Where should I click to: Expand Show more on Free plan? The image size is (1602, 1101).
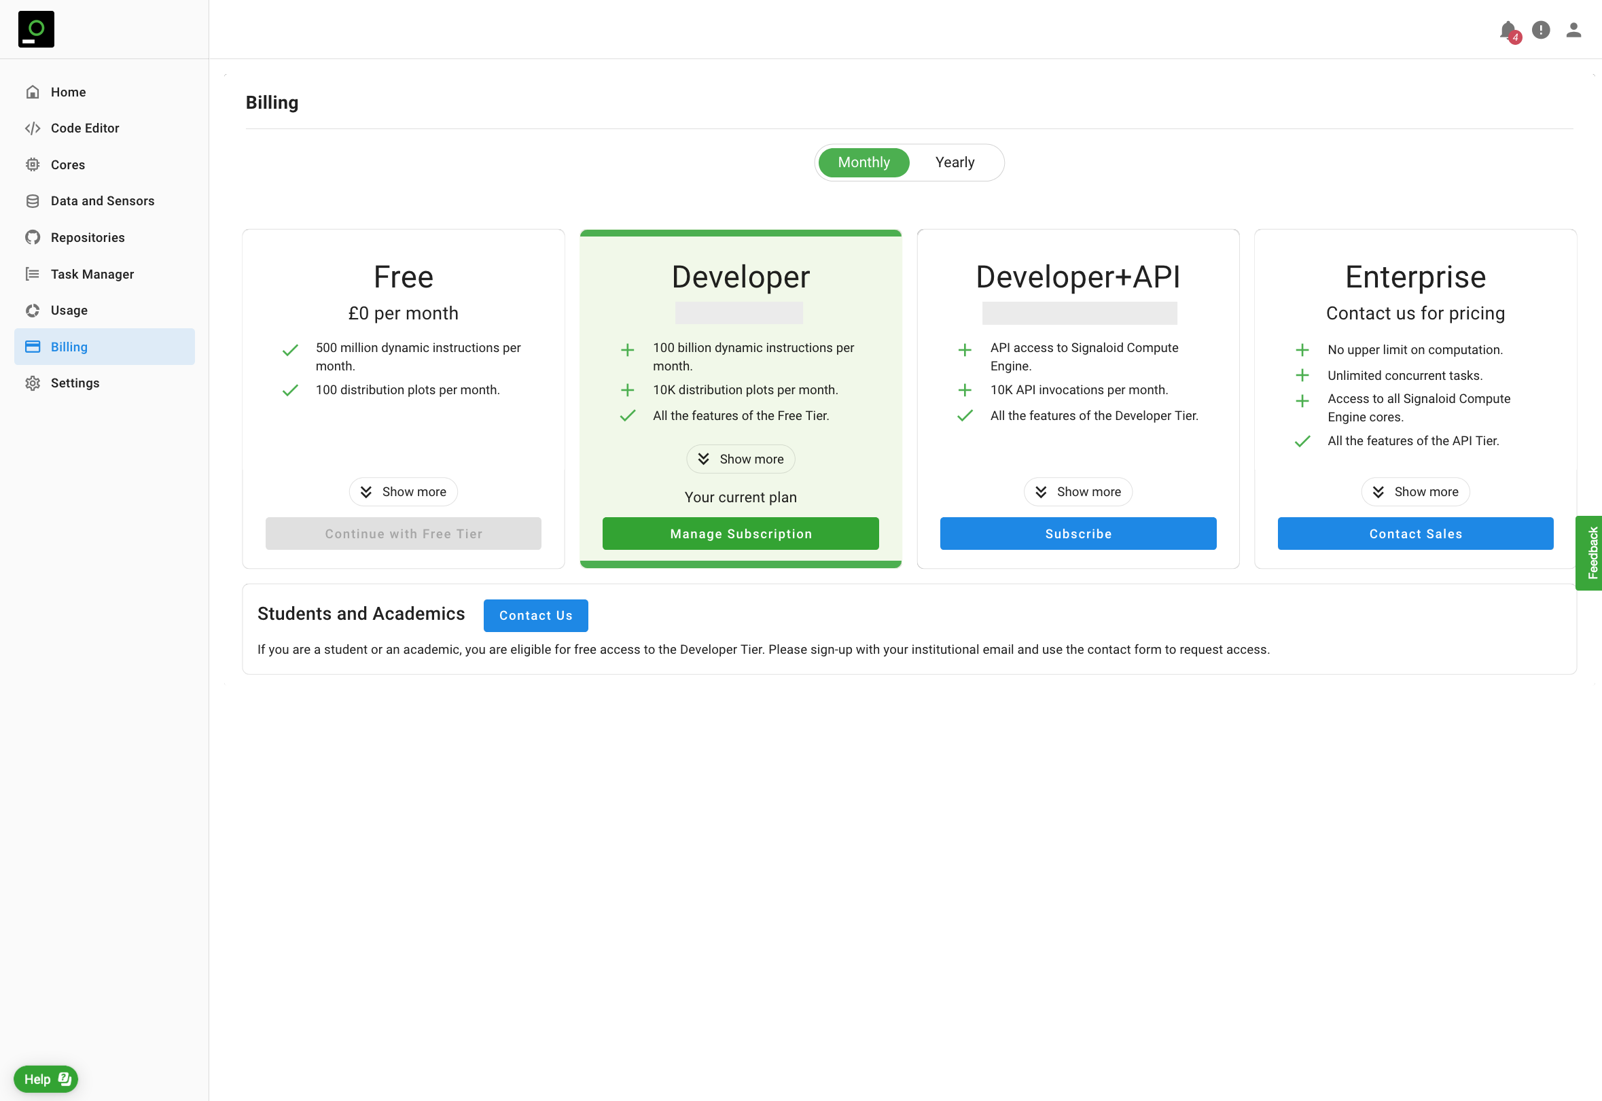[x=404, y=492]
